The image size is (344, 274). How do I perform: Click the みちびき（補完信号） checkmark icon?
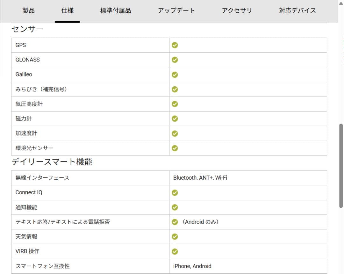[175, 89]
